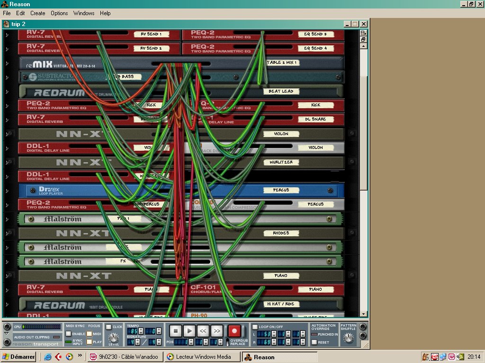
Task: Adjust the click Level knob
Action: (x=114, y=337)
